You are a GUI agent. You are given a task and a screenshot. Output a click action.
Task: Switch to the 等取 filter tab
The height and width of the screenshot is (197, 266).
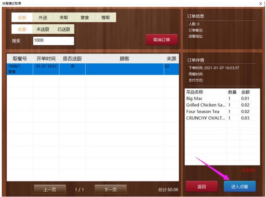[x=105, y=17]
